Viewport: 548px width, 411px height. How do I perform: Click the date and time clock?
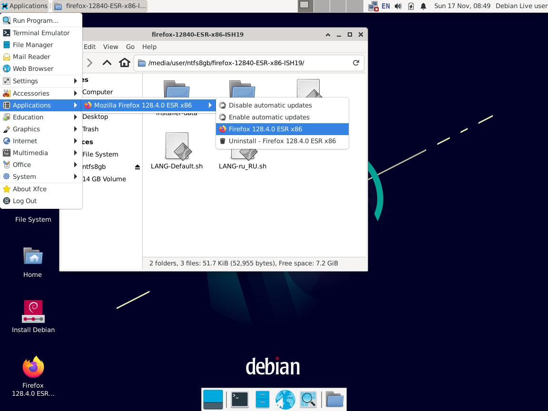point(462,6)
